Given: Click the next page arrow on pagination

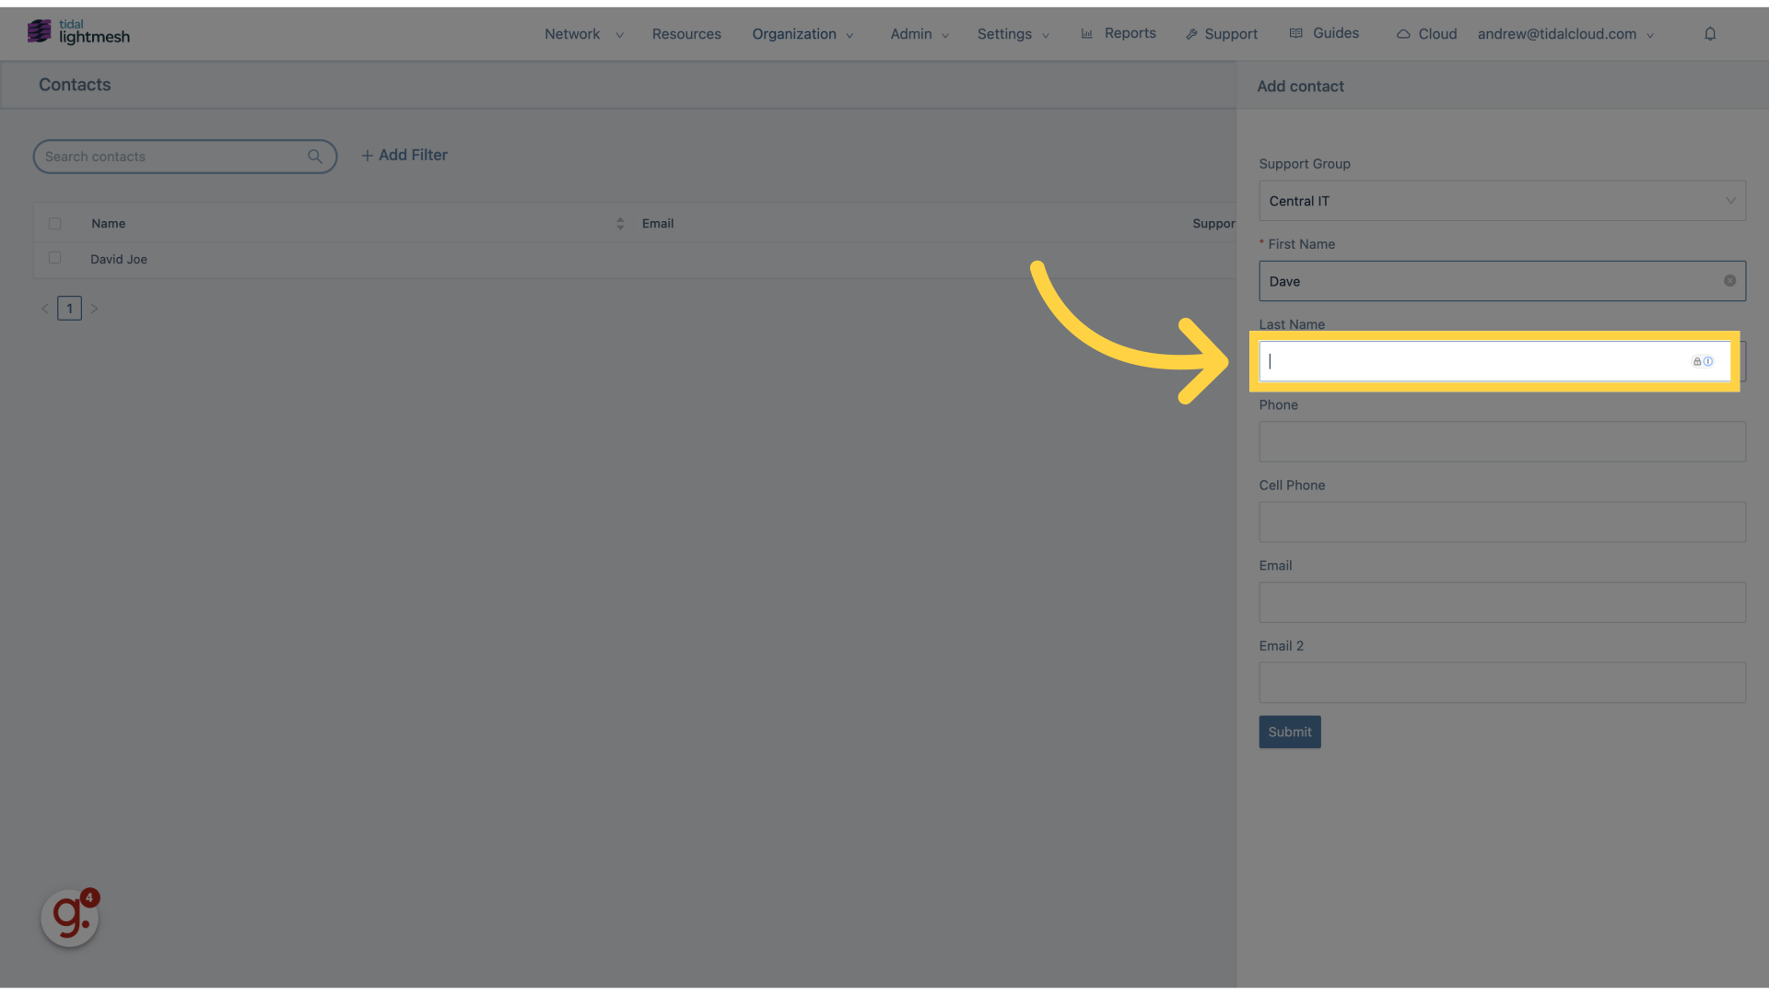Looking at the screenshot, I should 94,308.
